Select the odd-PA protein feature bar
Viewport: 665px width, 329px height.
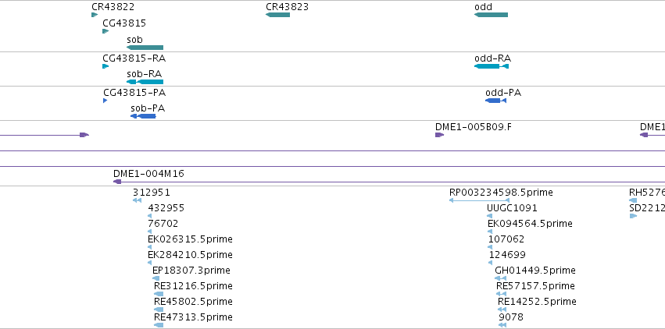coord(495,101)
